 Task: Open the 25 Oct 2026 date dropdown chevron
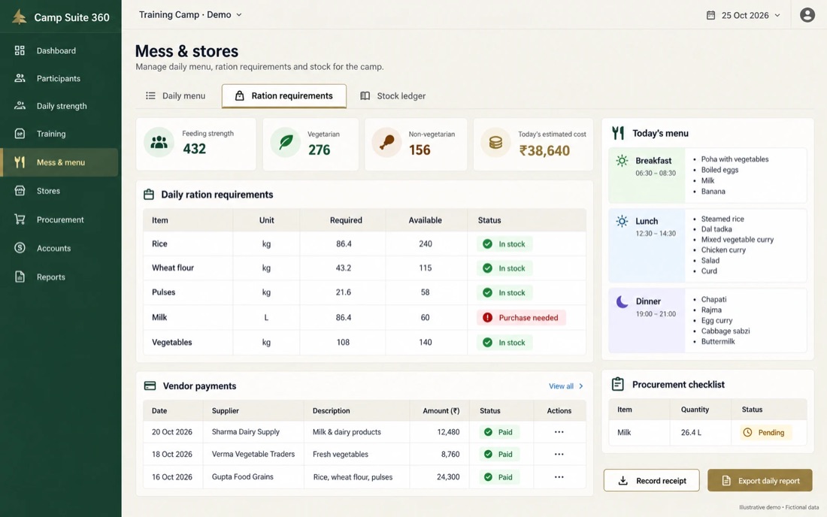coord(777,15)
